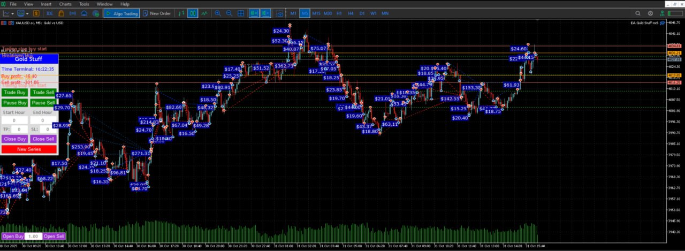
Task: Select the D1 timeframe
Action: point(362,13)
